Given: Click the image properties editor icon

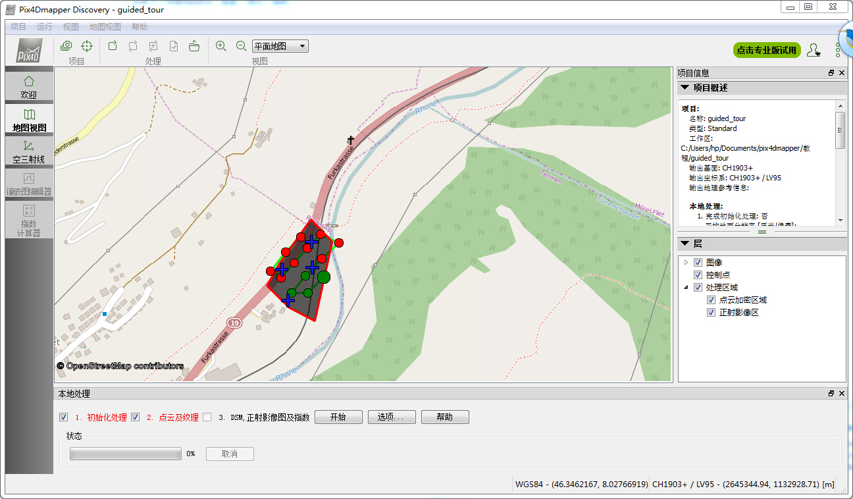Looking at the screenshot, I should click(66, 46).
